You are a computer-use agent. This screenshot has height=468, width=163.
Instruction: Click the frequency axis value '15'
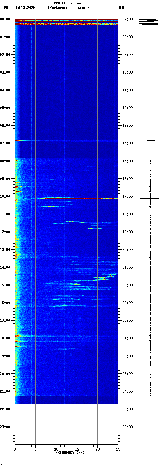[x=77, y=449]
